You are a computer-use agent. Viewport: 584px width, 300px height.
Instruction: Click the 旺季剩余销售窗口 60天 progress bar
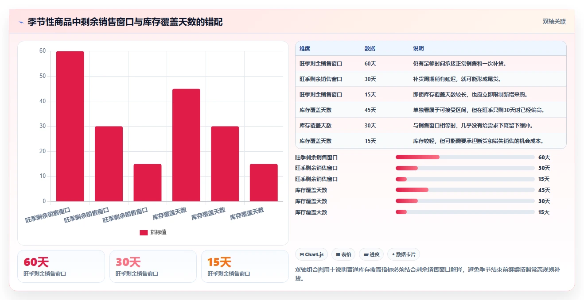pos(465,157)
